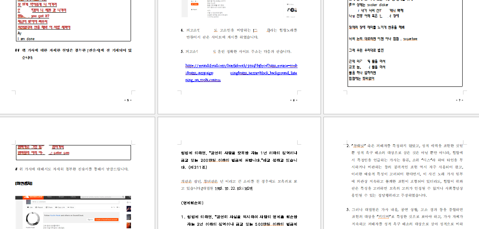Select the Library tab in the SoundCloud header
Viewport: 479px width, 229px height.
click(72, 197)
